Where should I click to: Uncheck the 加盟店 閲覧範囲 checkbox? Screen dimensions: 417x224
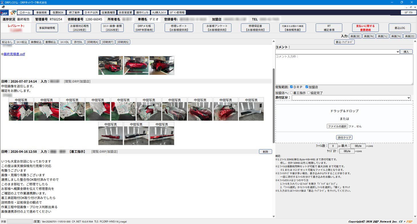(x=307, y=87)
